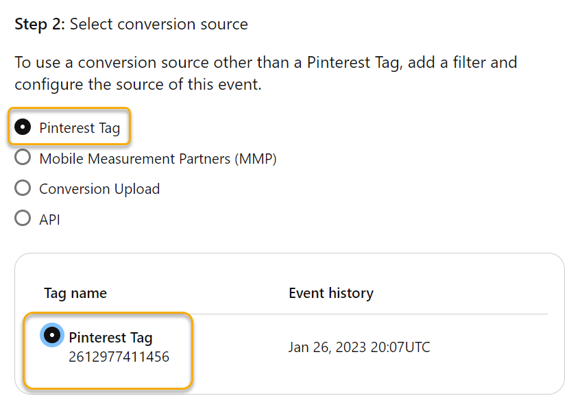Click the Event history column header

click(x=331, y=293)
